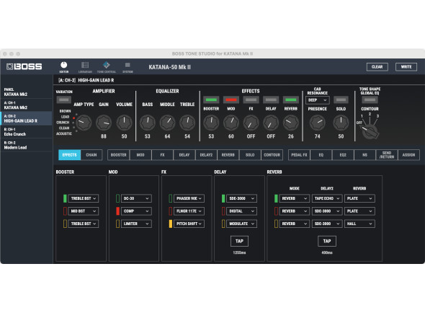
Task: Toggle the Reverb effect on/off switch
Action: tap(291, 100)
